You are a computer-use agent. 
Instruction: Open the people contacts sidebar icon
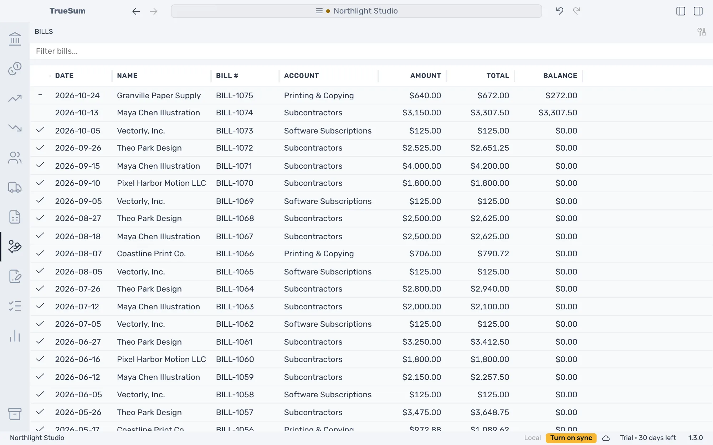pyautogui.click(x=15, y=157)
